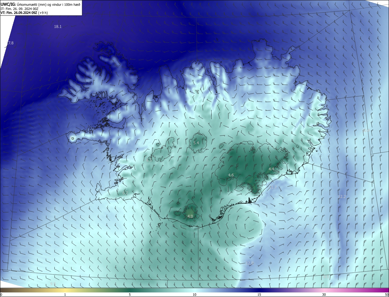
Task: Click the 4.4 value label
Action: pos(271,169)
